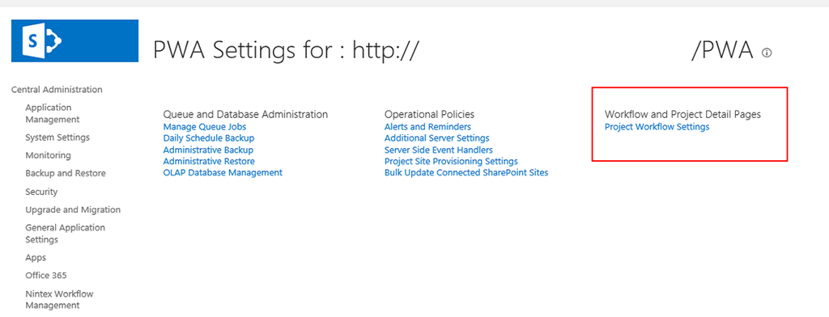Open Administrative Restore page
The height and width of the screenshot is (317, 829).
209,161
